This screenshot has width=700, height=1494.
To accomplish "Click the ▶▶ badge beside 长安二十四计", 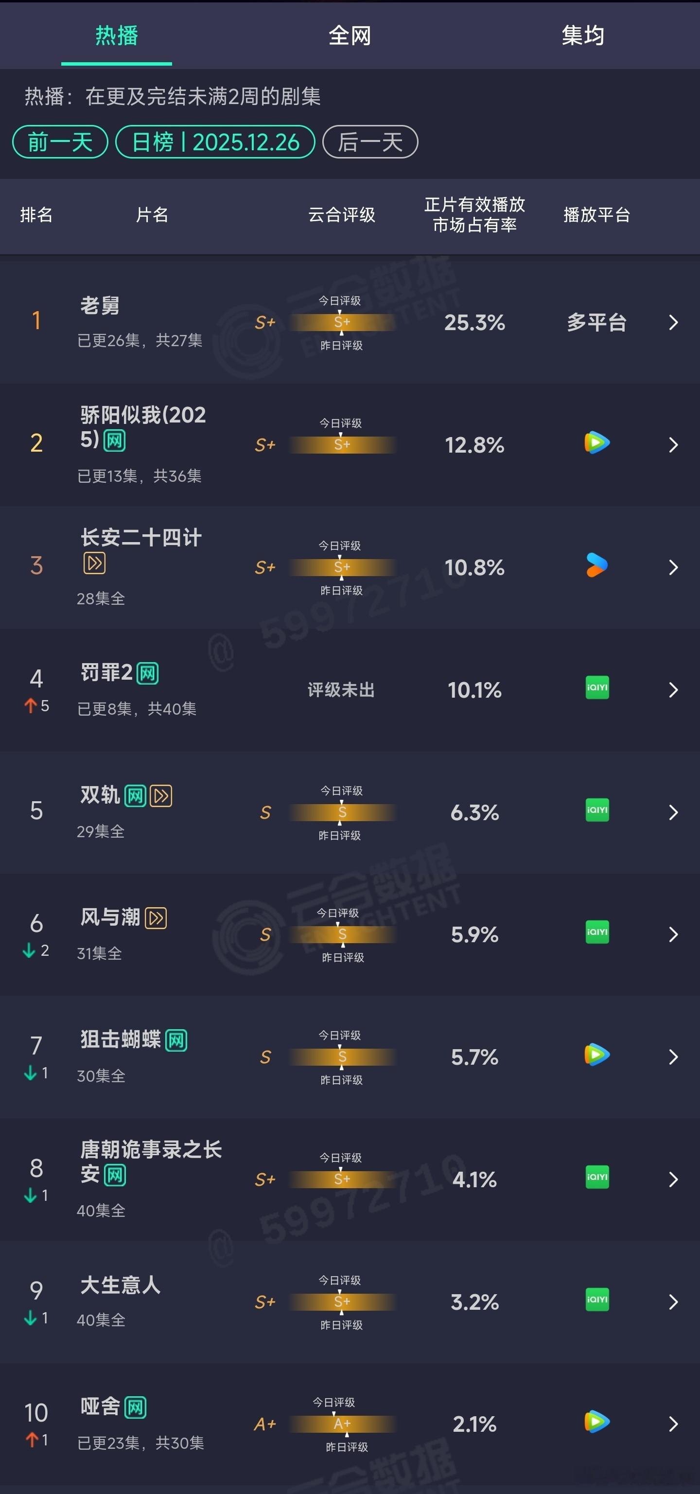I will point(94,563).
